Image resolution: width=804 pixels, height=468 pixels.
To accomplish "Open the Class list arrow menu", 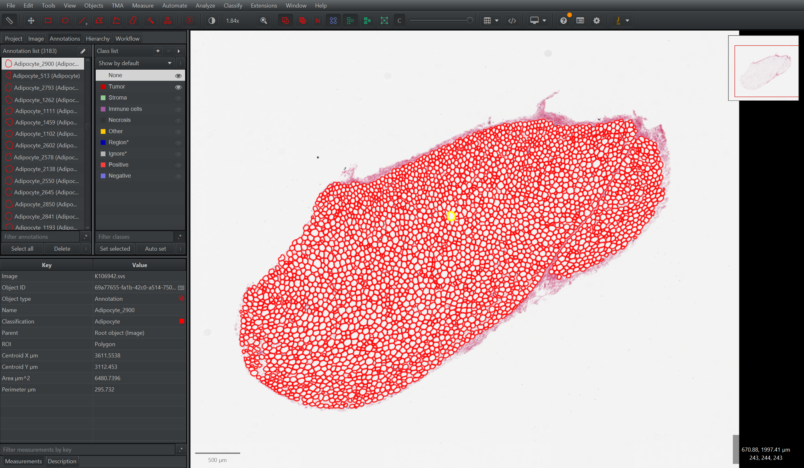I will coord(179,51).
